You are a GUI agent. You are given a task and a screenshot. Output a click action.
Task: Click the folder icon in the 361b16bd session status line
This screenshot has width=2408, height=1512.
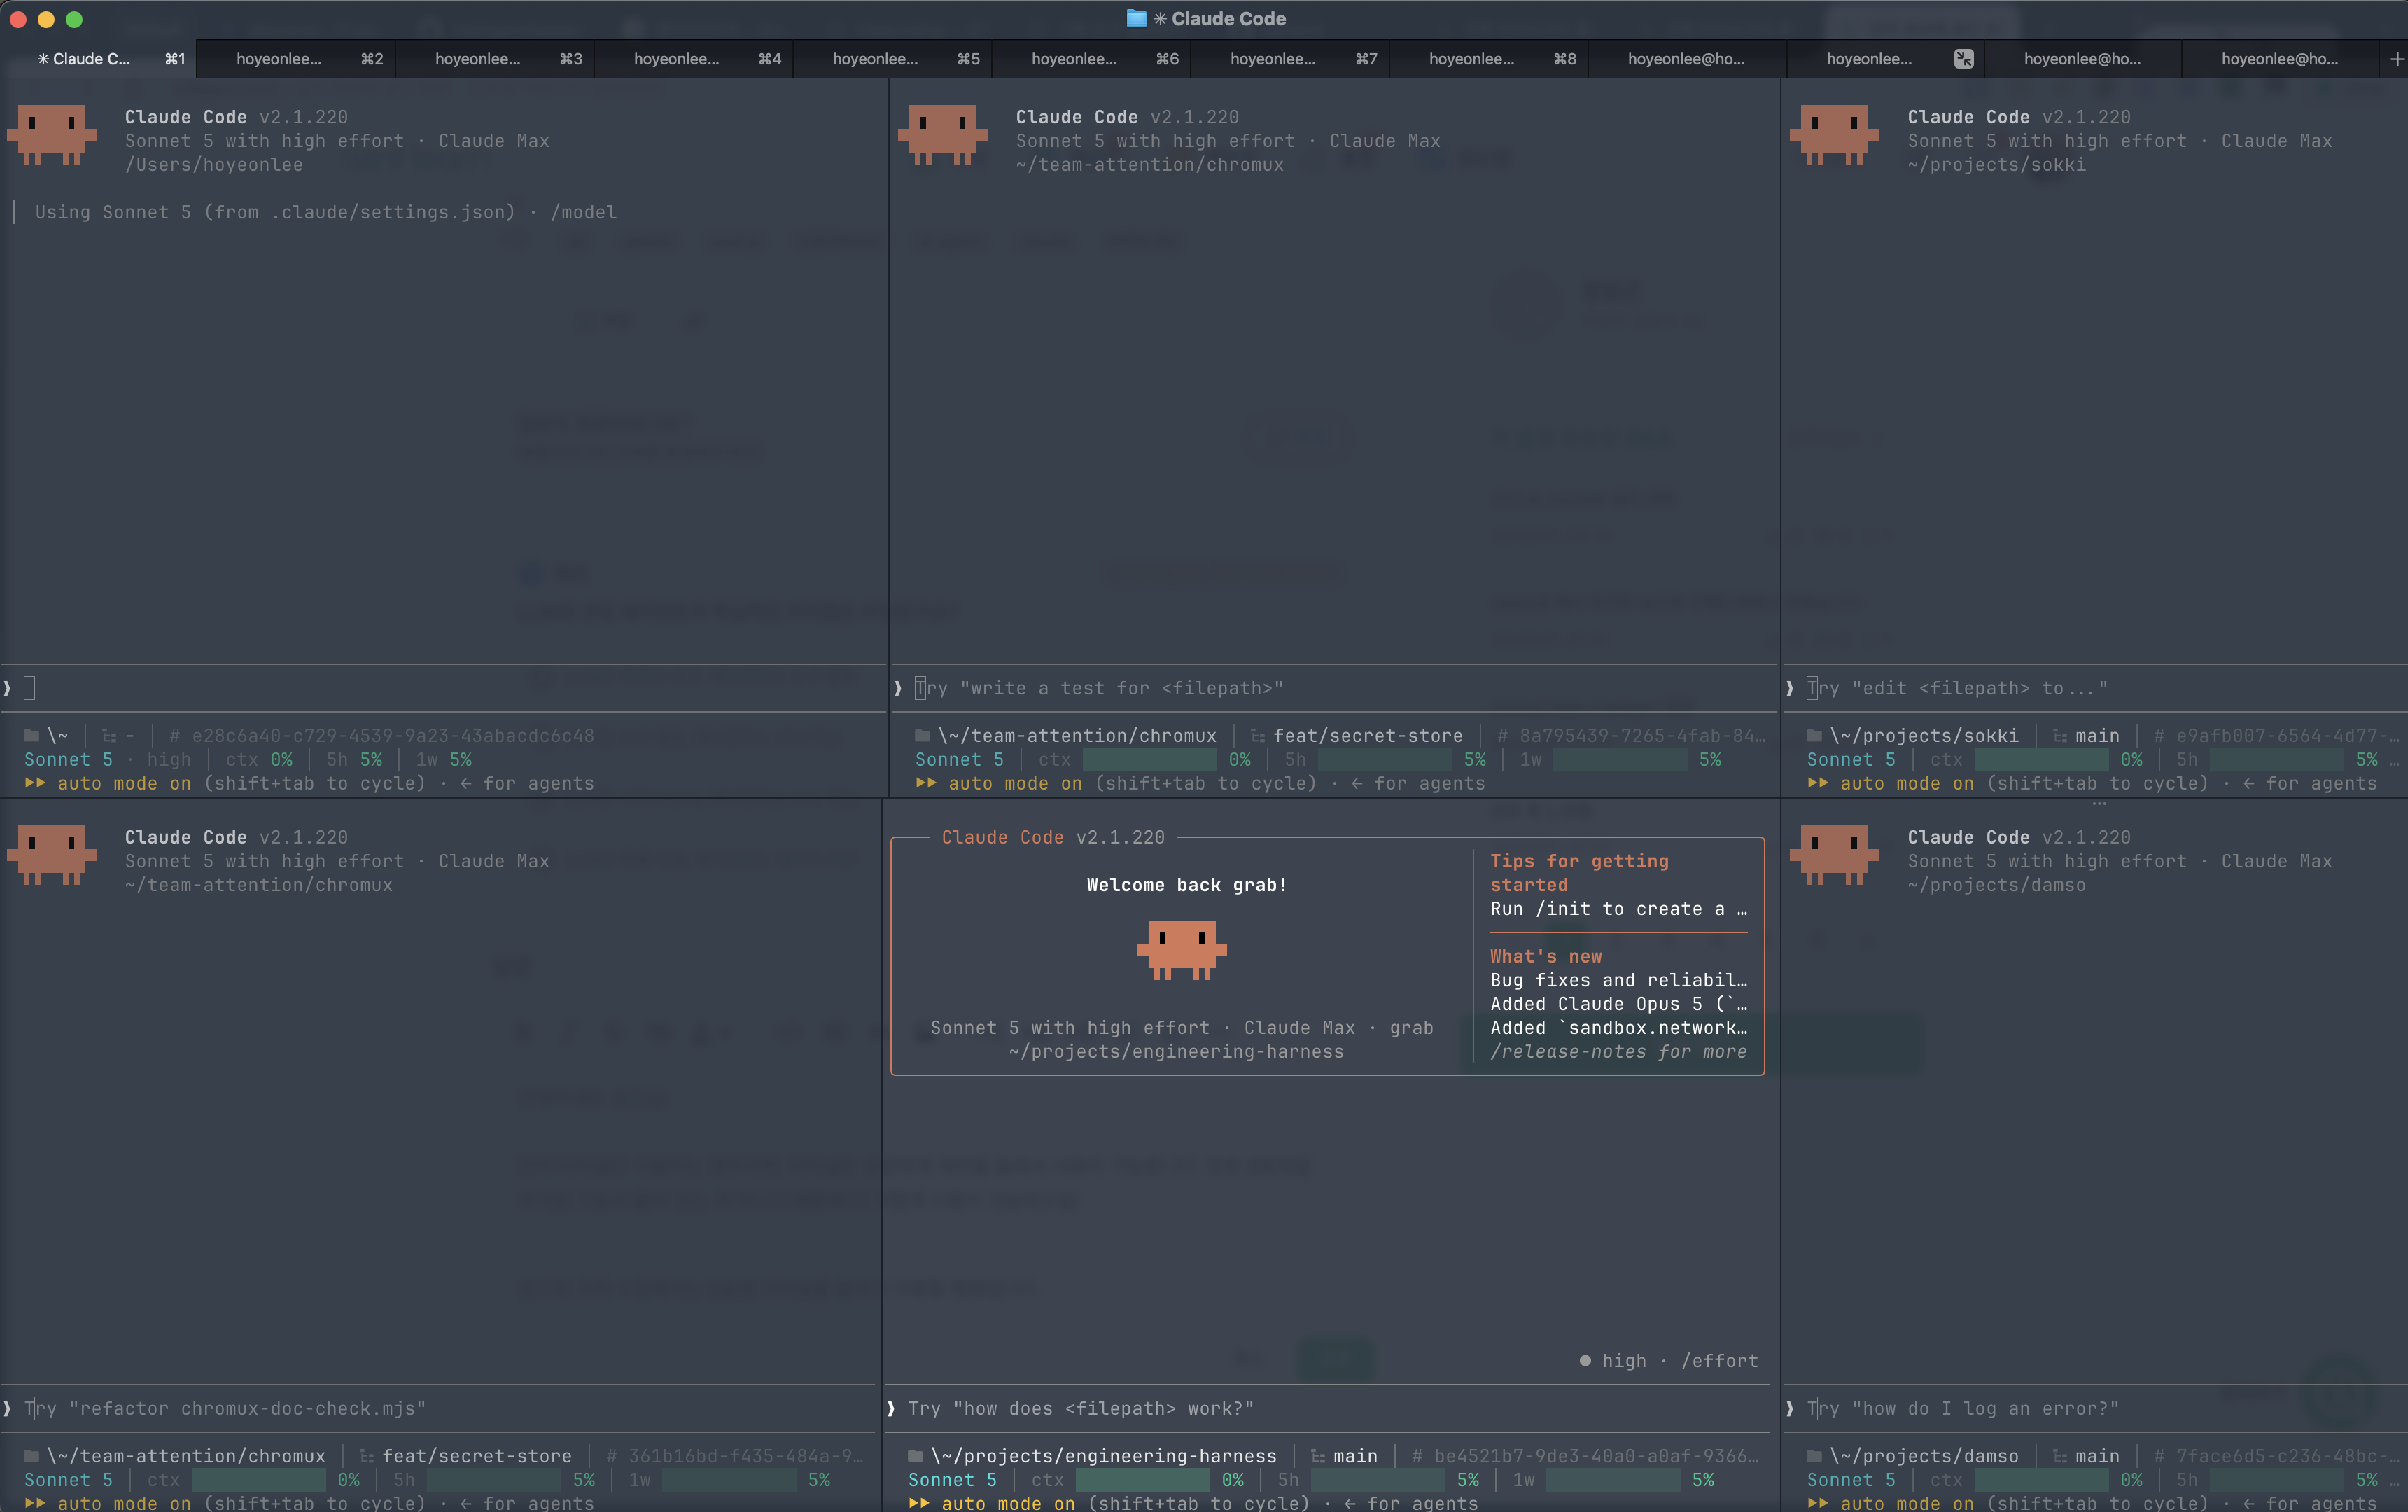[x=32, y=1456]
